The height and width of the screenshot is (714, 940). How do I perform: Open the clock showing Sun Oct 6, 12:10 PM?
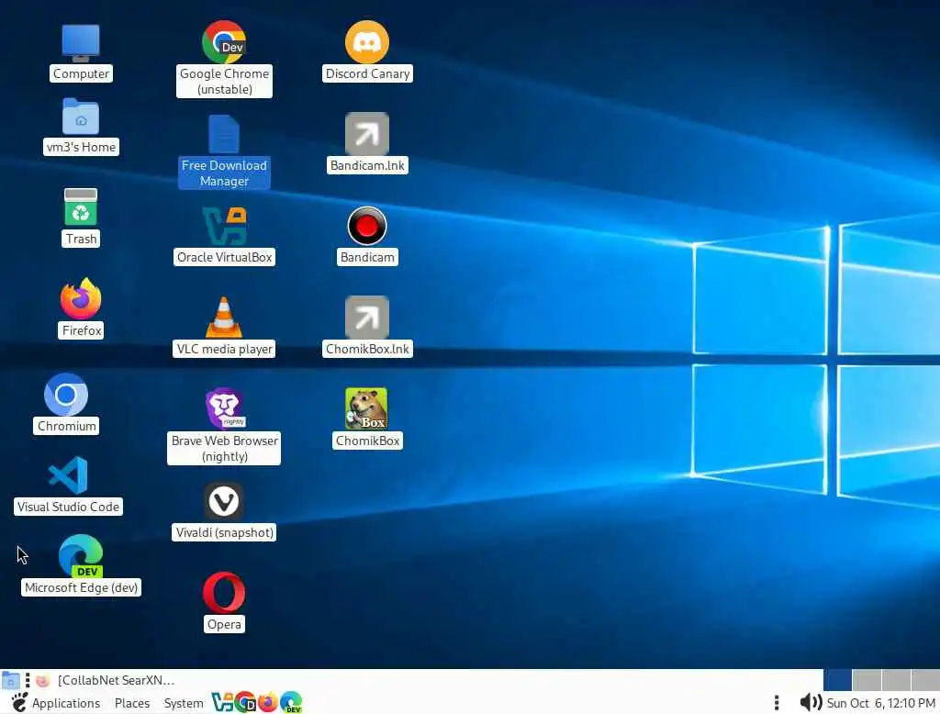click(x=880, y=703)
